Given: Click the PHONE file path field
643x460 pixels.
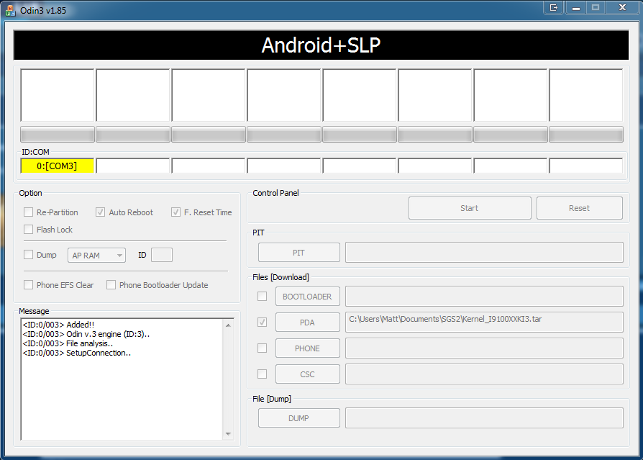Looking at the screenshot, I should (484, 348).
